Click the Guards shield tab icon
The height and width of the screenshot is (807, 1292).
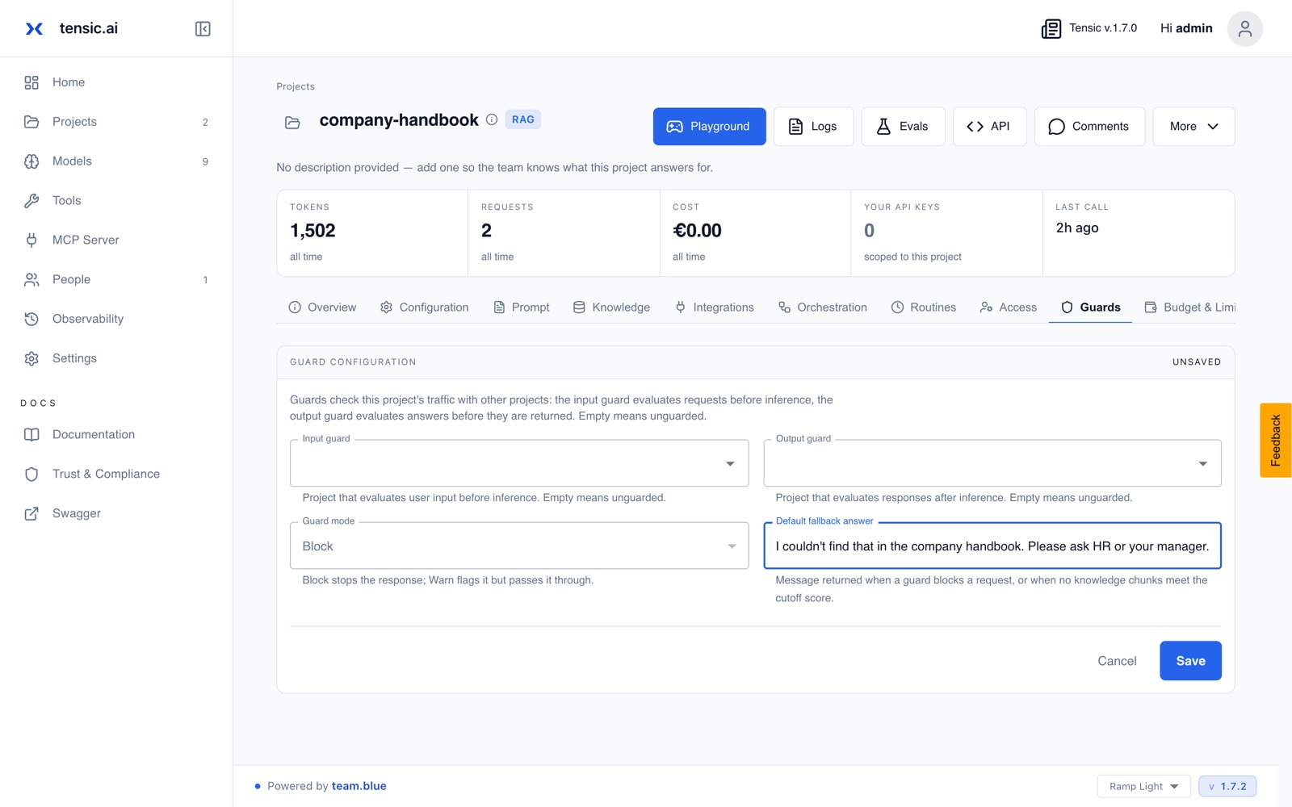(1067, 307)
